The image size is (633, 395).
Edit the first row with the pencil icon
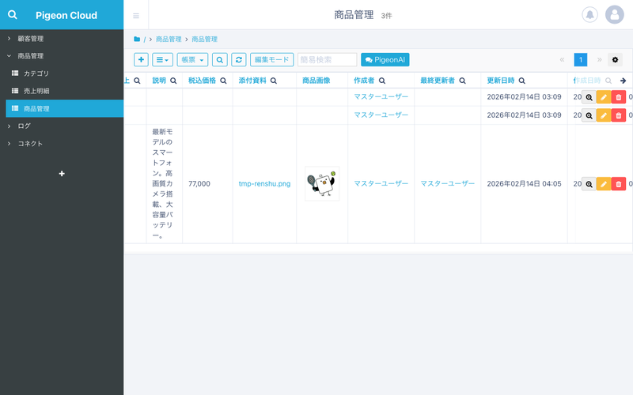pos(604,97)
